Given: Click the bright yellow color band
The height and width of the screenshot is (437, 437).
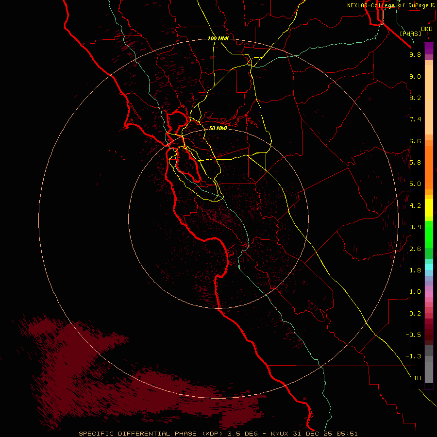Looking at the screenshot, I should coord(429,208).
